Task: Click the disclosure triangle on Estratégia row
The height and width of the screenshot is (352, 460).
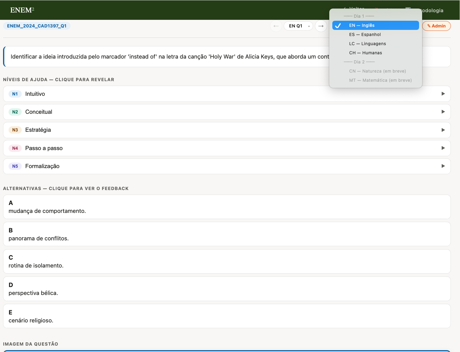Action: [x=443, y=130]
